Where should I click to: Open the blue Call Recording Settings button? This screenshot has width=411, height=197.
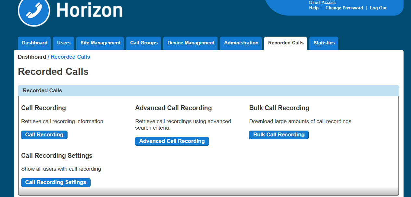point(56,182)
